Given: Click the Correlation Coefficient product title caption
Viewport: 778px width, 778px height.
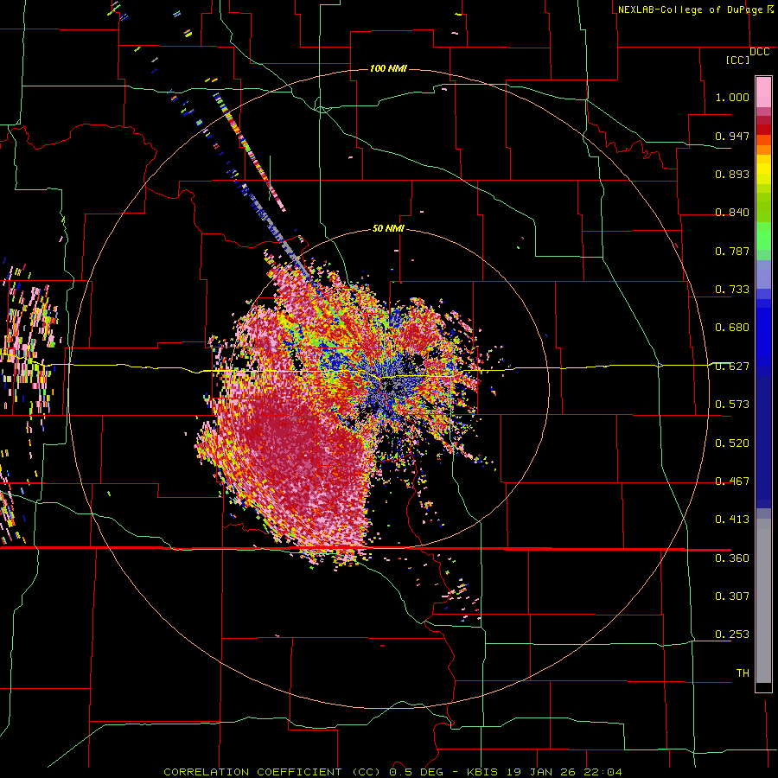Looking at the screenshot, I should (x=392, y=772).
